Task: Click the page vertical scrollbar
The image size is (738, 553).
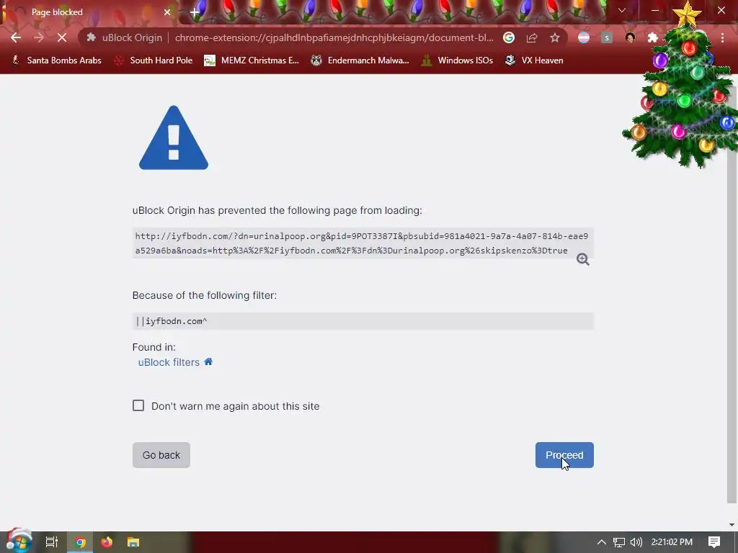Action: 732,296
